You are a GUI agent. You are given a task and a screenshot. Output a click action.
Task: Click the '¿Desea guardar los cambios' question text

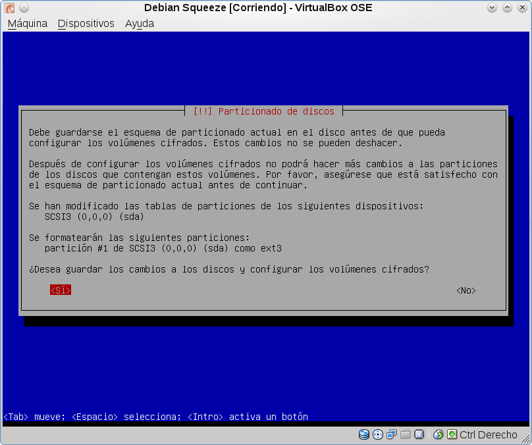tap(229, 269)
